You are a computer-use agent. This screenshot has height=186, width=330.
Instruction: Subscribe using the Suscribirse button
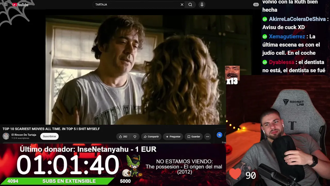tap(49, 136)
